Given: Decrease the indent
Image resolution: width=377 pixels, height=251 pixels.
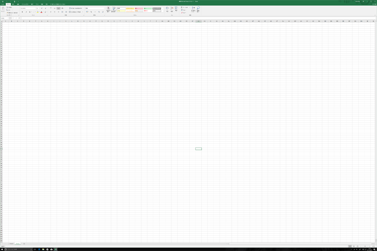Looking at the screenshot, I should point(62,12).
